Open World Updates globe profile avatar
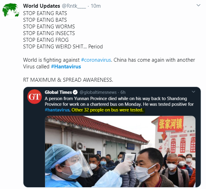This screenshot has width=206, height=189. click(11, 11)
